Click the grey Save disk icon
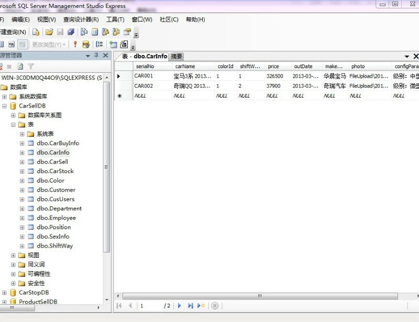The image size is (419, 322). [x=60, y=32]
